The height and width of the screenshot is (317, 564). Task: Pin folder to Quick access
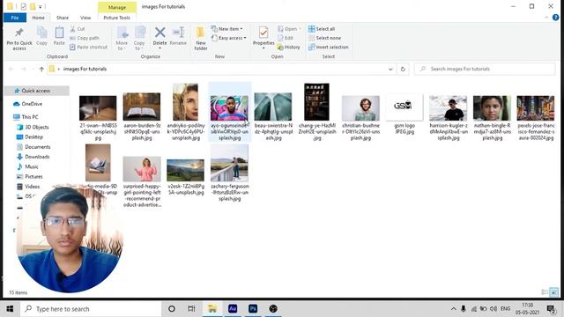tap(19, 39)
